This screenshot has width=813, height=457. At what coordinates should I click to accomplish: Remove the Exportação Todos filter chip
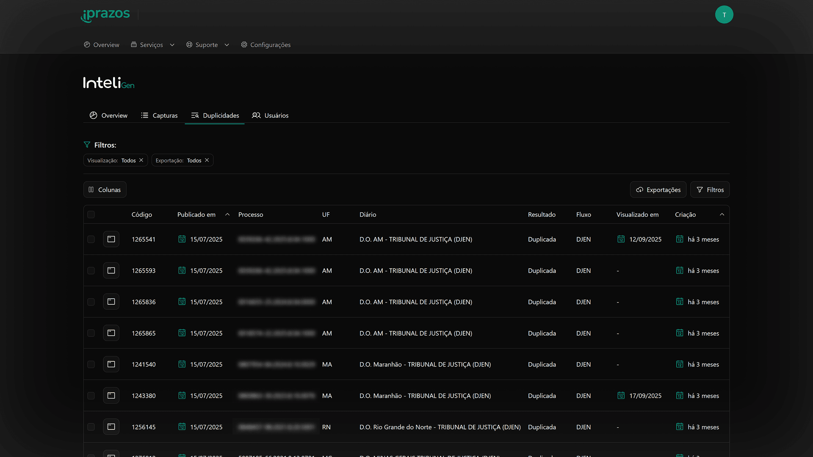click(x=207, y=160)
